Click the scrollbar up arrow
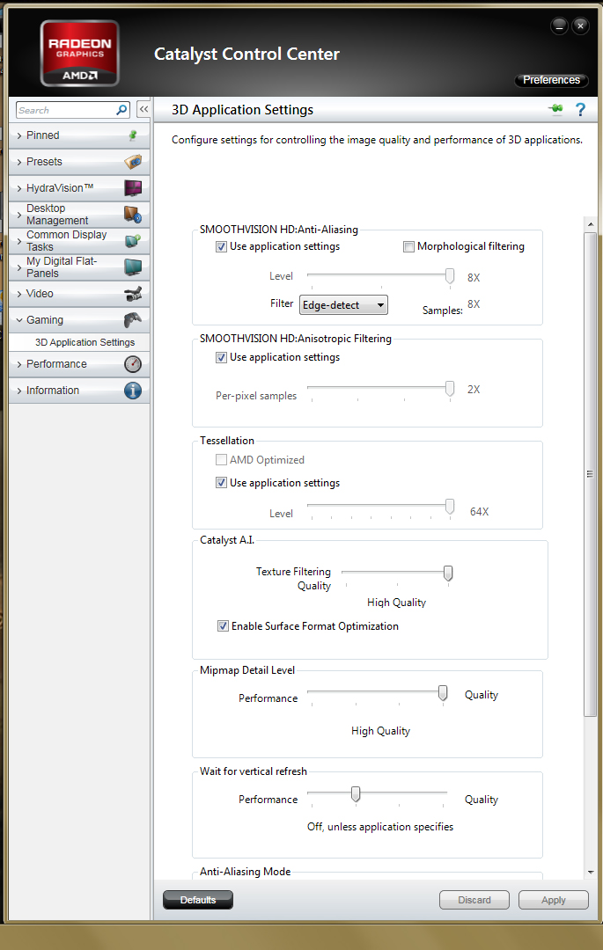The height and width of the screenshot is (950, 603). click(x=591, y=224)
